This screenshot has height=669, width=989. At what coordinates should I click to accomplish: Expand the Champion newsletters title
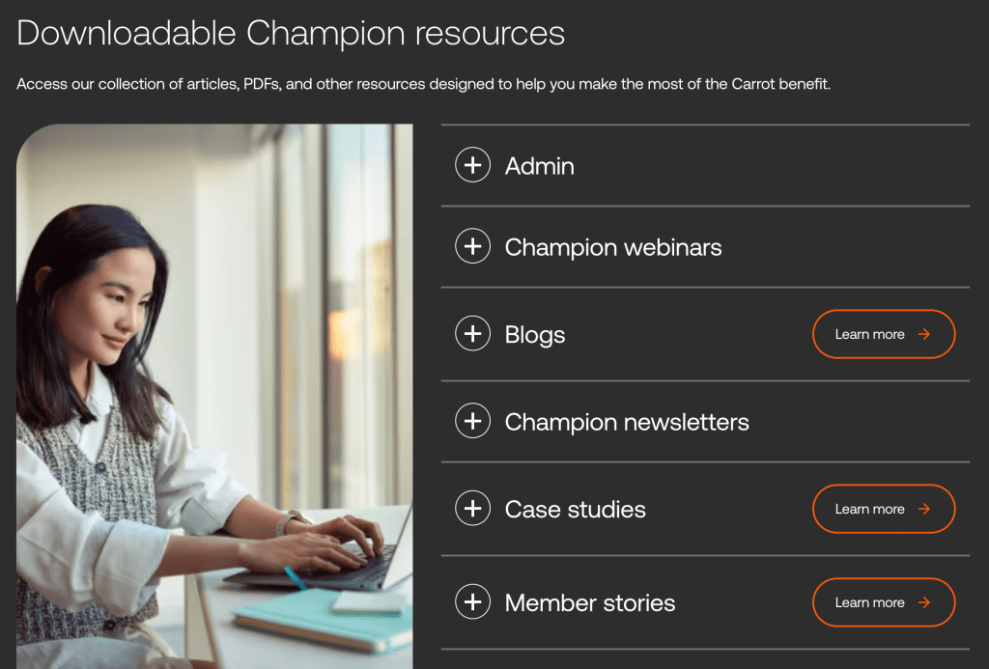pyautogui.click(x=627, y=422)
